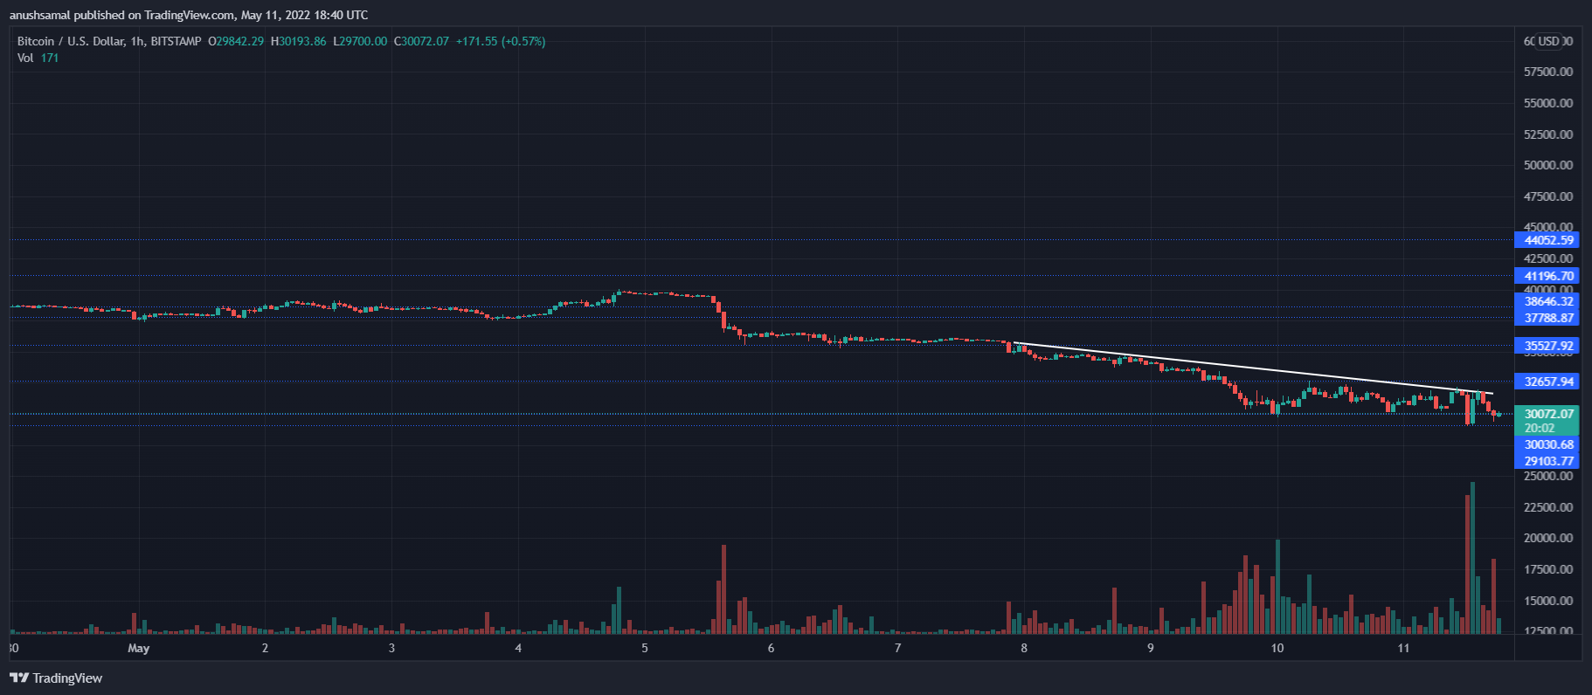The width and height of the screenshot is (1592, 695).
Task: Click the 57500.00 price axis tick
Action: point(1548,72)
